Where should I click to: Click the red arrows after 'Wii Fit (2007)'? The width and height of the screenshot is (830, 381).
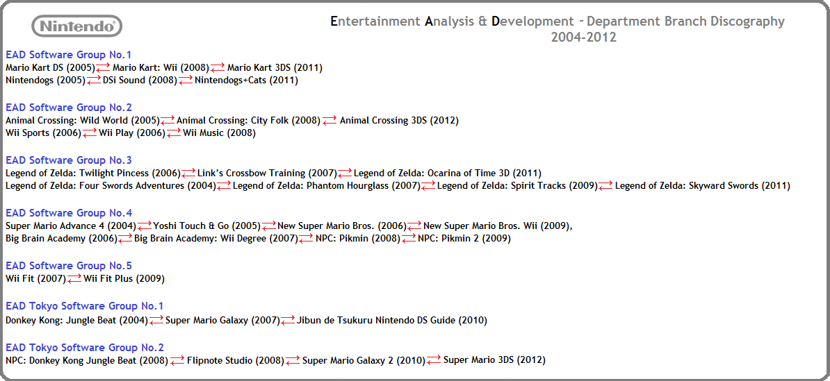pyautogui.click(x=74, y=279)
